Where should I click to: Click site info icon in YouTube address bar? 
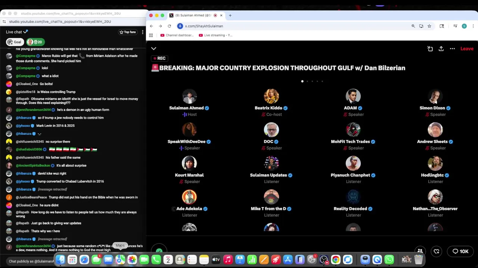click(4, 22)
